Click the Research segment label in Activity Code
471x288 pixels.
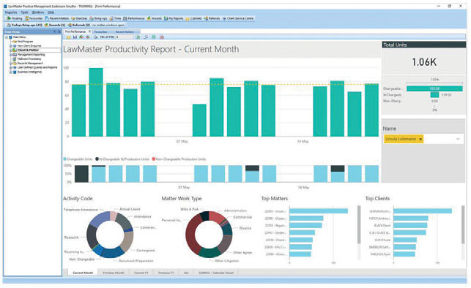pos(71,238)
